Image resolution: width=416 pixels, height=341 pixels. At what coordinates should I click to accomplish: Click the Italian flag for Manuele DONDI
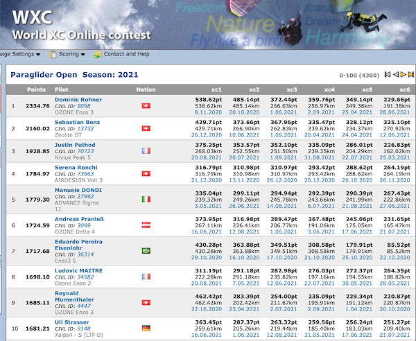click(146, 200)
